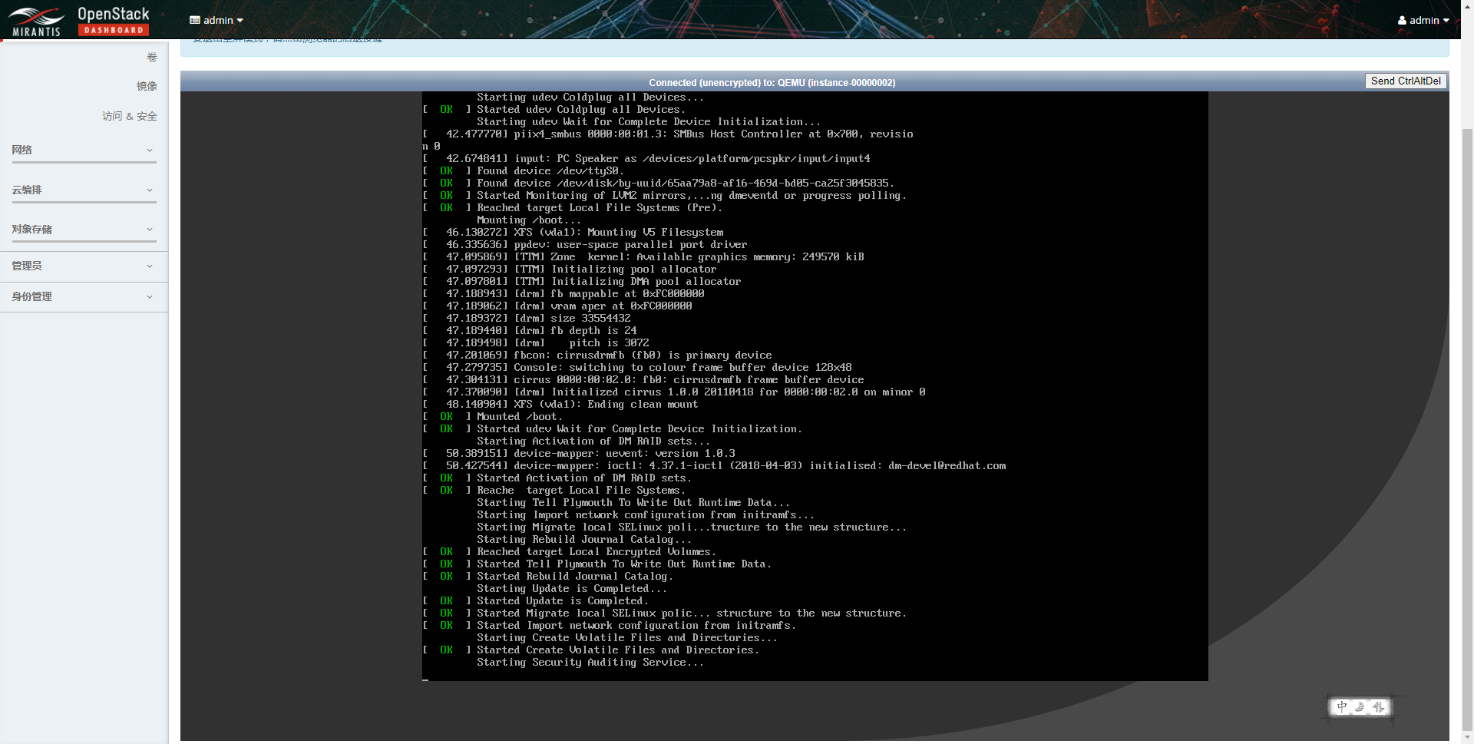Toggle the Chinese/English punctuation icon on the IME bar

click(1379, 707)
